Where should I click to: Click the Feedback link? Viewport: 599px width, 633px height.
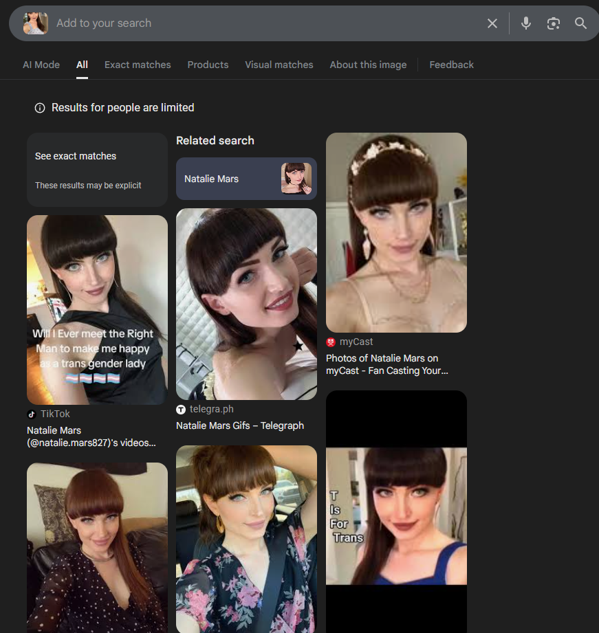tap(451, 65)
